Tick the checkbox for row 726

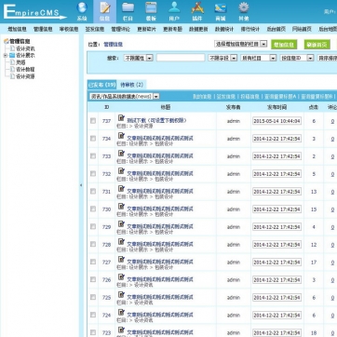click(93, 280)
